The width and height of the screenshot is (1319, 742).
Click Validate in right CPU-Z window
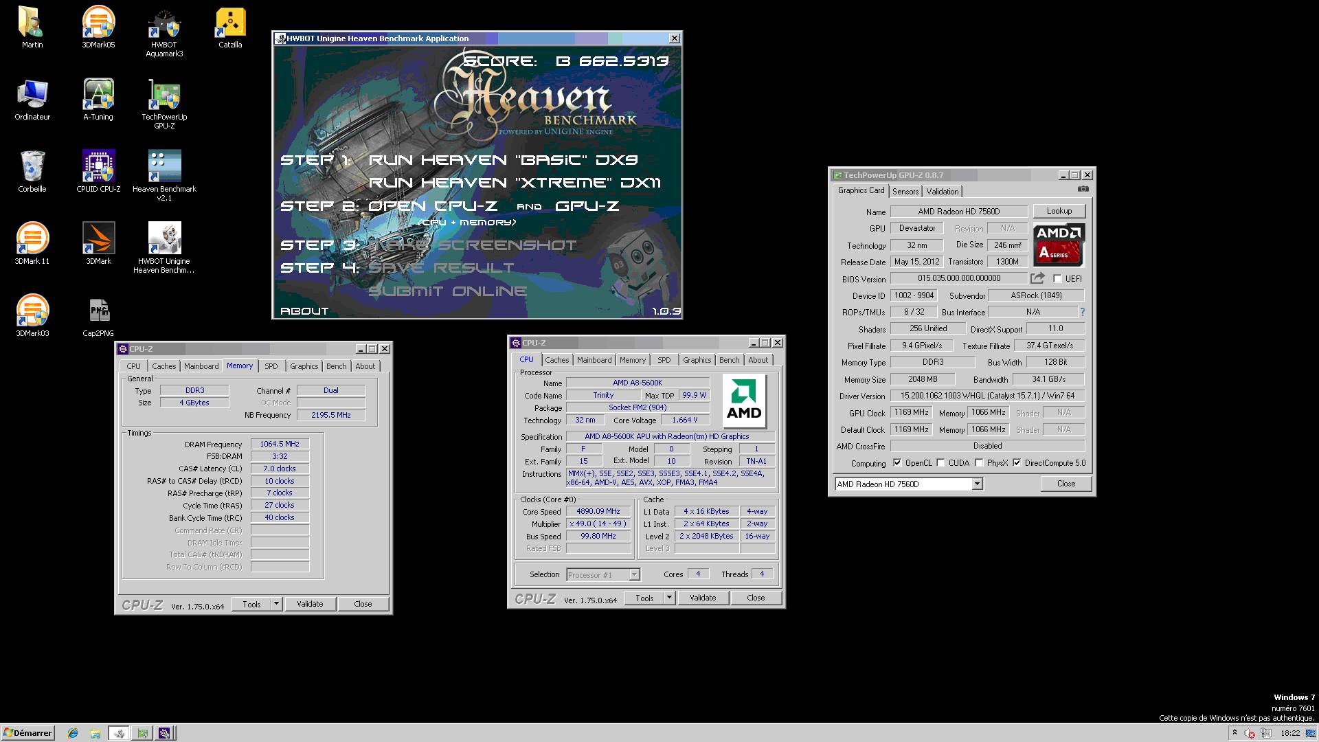click(703, 598)
